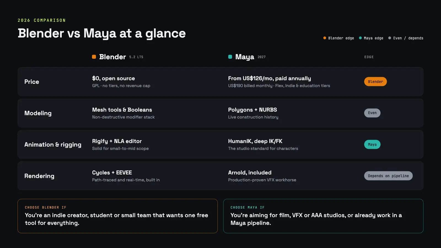
Task: Click 'Polygons + NURBS' text
Action: point(253,110)
